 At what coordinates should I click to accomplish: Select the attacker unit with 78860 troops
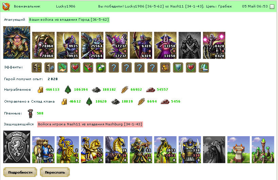[44, 46]
